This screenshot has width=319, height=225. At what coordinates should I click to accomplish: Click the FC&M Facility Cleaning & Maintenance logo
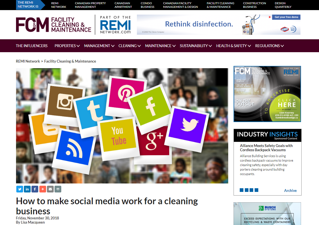click(53, 25)
